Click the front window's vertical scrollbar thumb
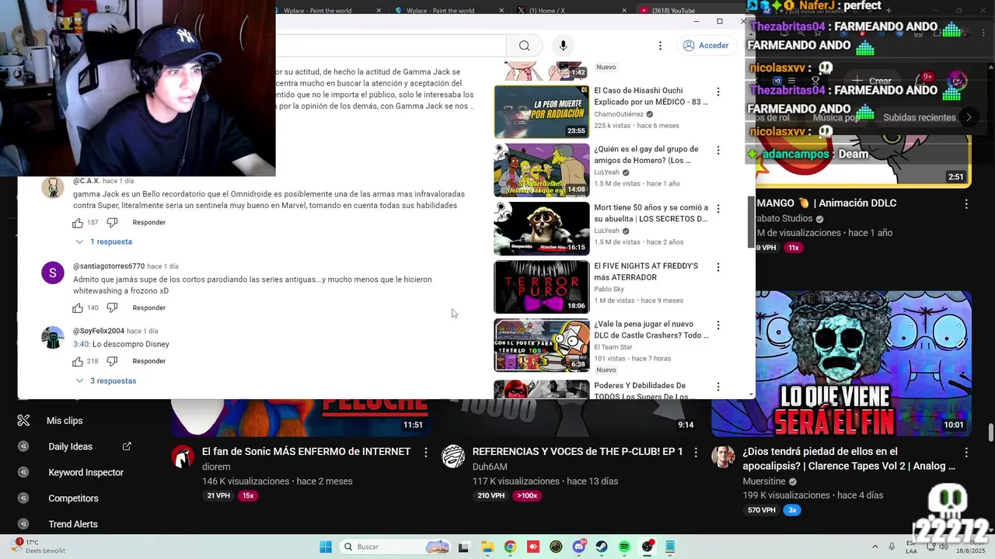The width and height of the screenshot is (995, 559). (750, 222)
